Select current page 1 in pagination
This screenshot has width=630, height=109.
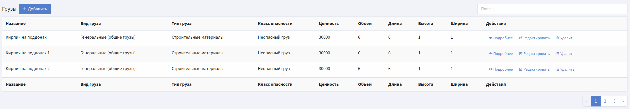click(596, 101)
